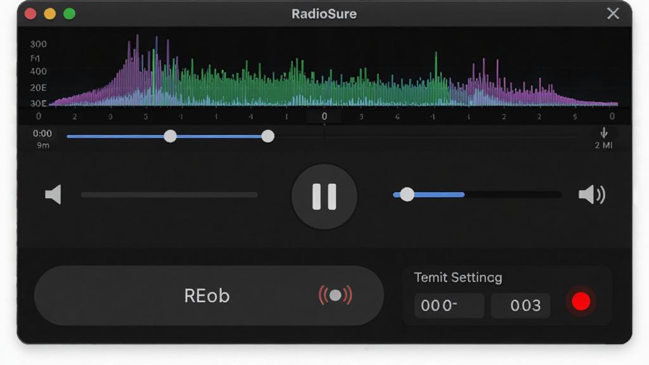Click the 0:00 elapsed time readout
This screenshot has width=649, height=365.
(42, 134)
